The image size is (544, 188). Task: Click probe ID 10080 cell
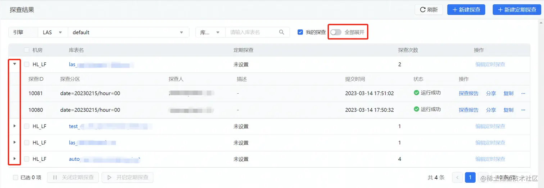(x=36, y=110)
